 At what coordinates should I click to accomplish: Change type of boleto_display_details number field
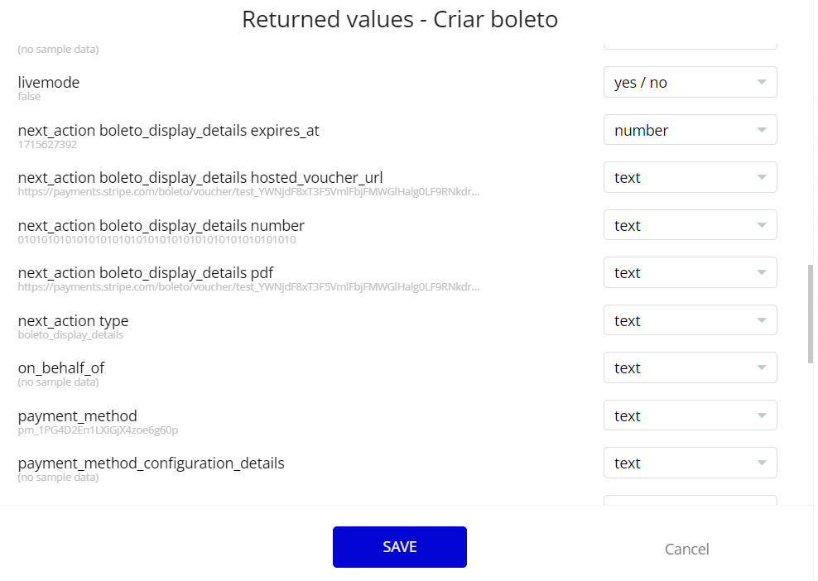[690, 225]
